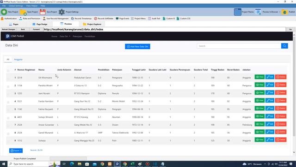The width and height of the screenshot is (296, 167).
Task: Click the Pekerjaan link in the navbar
Action: (77, 36)
